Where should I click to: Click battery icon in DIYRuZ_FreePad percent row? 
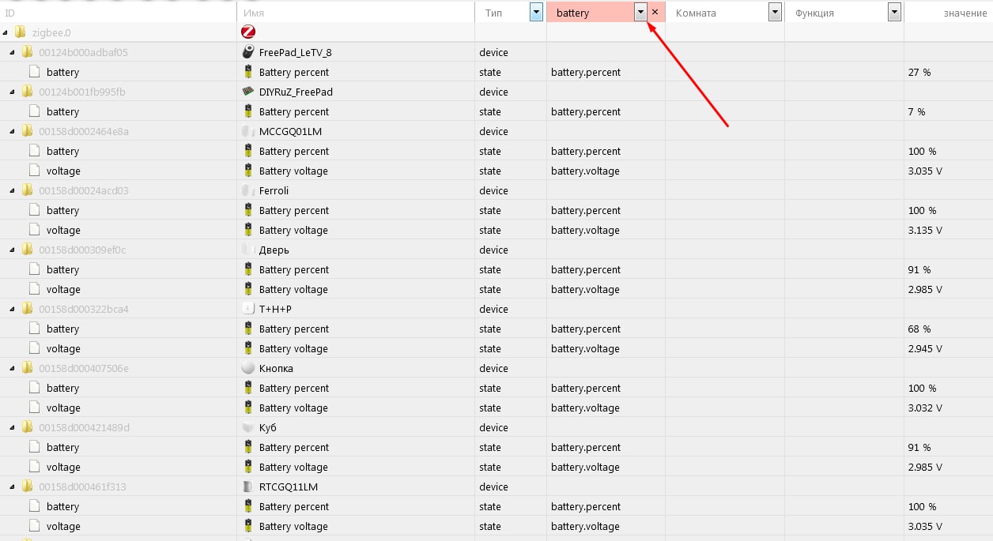tap(248, 111)
